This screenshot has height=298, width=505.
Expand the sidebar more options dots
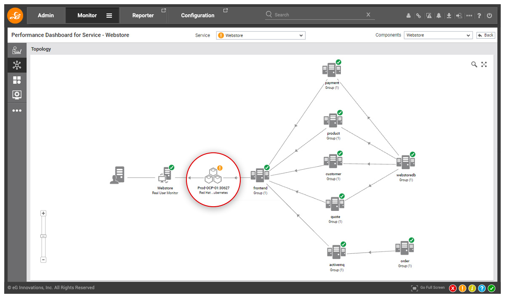click(17, 111)
